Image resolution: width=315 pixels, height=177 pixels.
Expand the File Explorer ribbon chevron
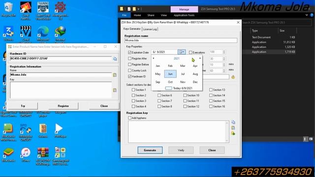307,15
